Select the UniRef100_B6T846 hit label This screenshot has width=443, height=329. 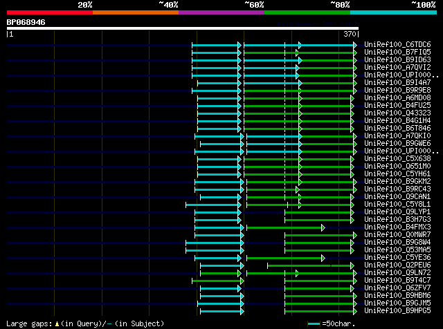pos(397,129)
